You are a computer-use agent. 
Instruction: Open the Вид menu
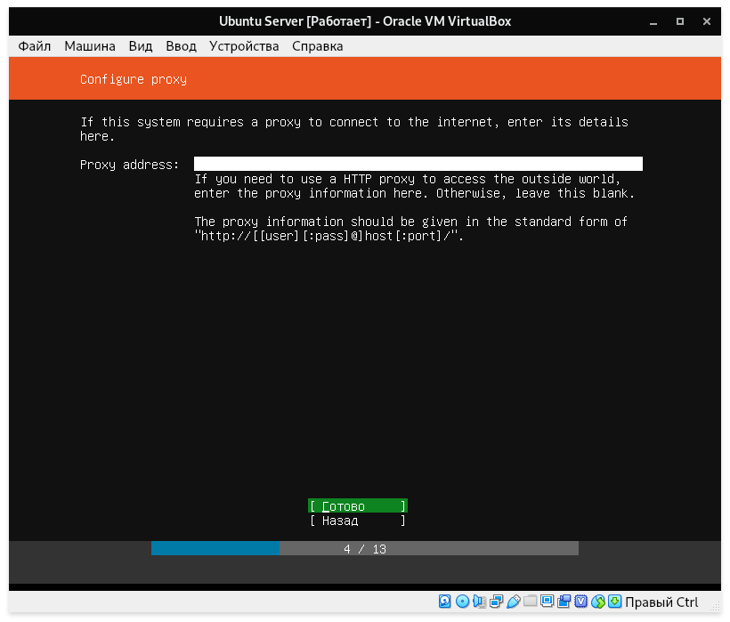click(141, 46)
